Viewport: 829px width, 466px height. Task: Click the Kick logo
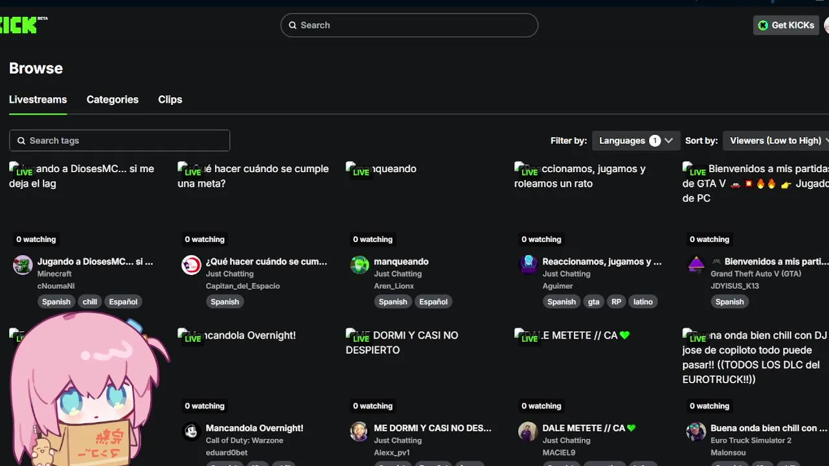tap(19, 25)
